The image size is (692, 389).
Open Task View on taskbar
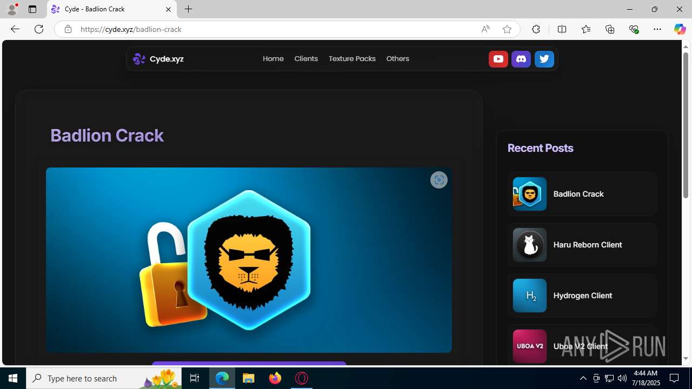[195, 378]
